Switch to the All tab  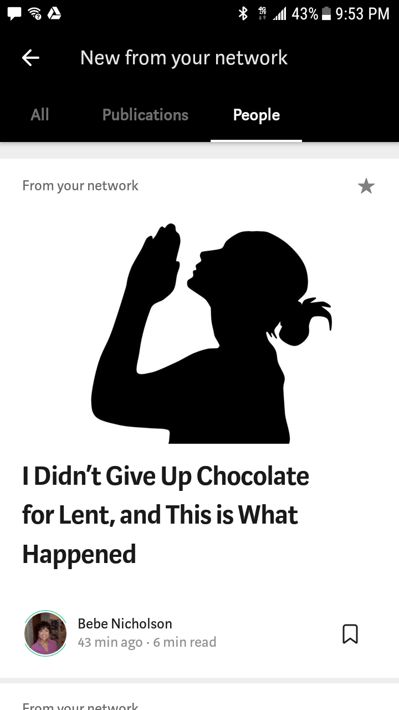pos(40,115)
